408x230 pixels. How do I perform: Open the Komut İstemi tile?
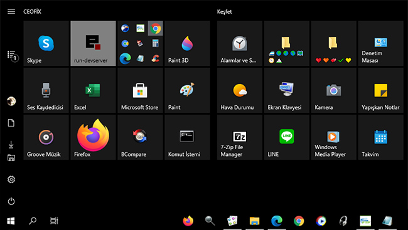(x=187, y=137)
